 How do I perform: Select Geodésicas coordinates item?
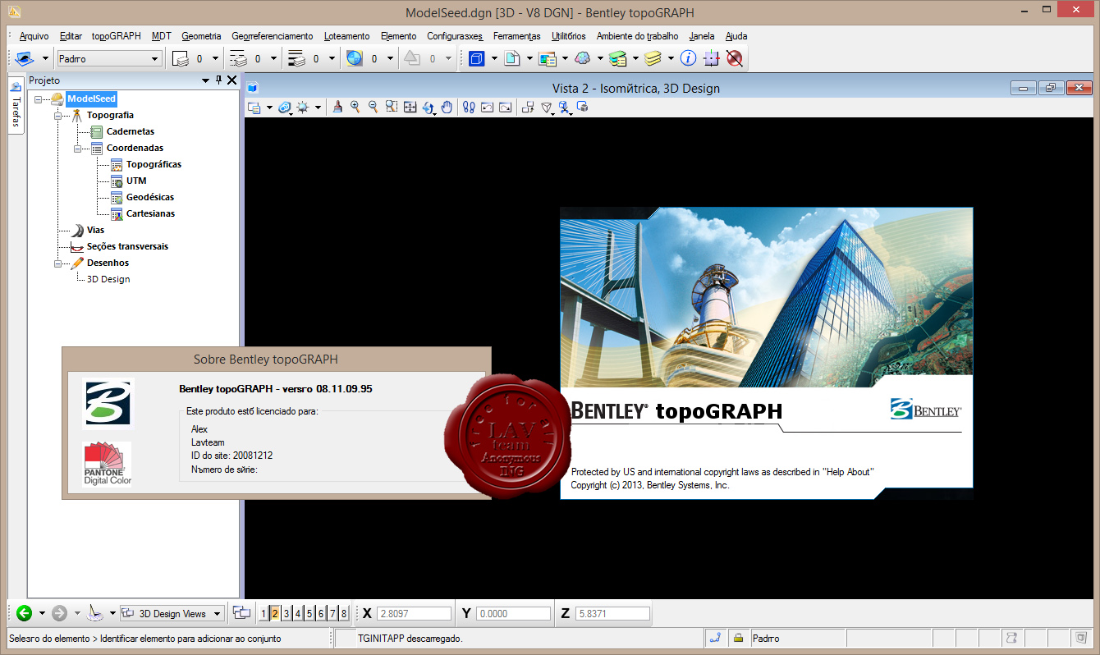click(x=150, y=197)
